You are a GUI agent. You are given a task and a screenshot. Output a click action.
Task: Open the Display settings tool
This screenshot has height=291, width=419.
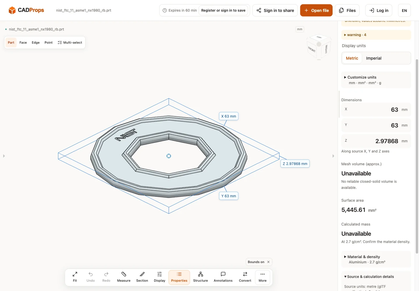click(x=159, y=277)
